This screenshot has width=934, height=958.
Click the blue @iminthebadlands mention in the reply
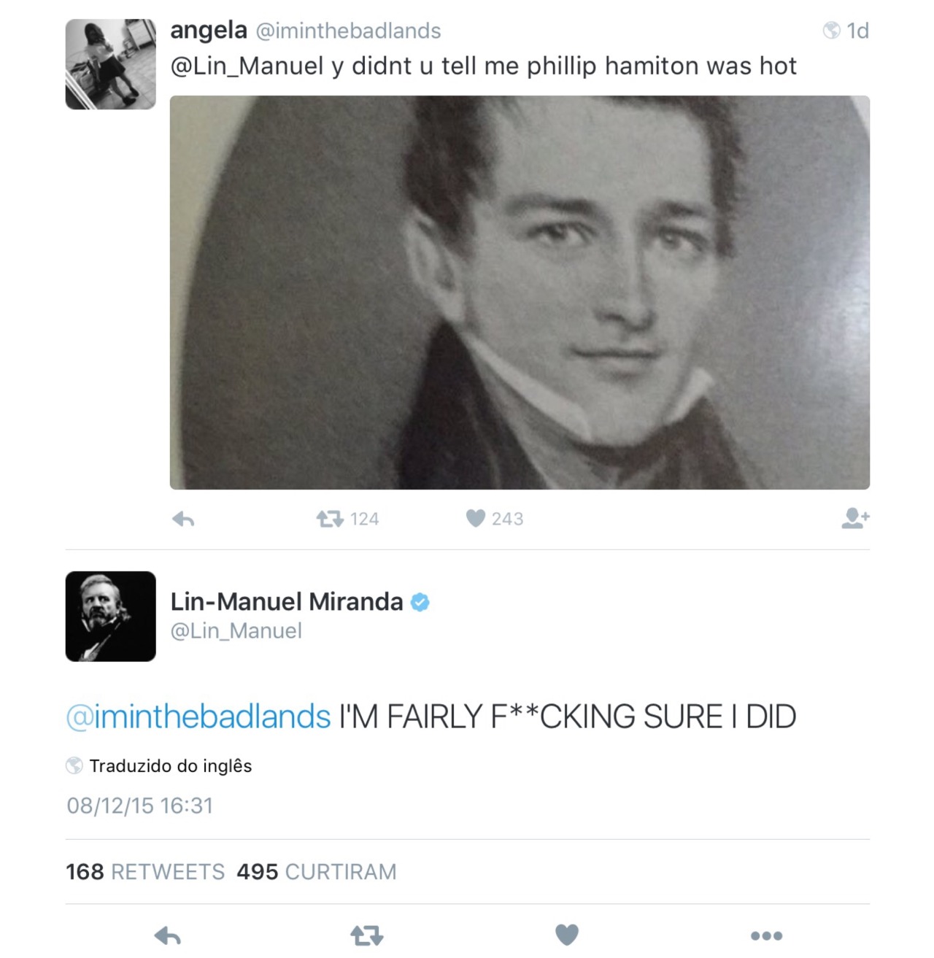tap(198, 716)
